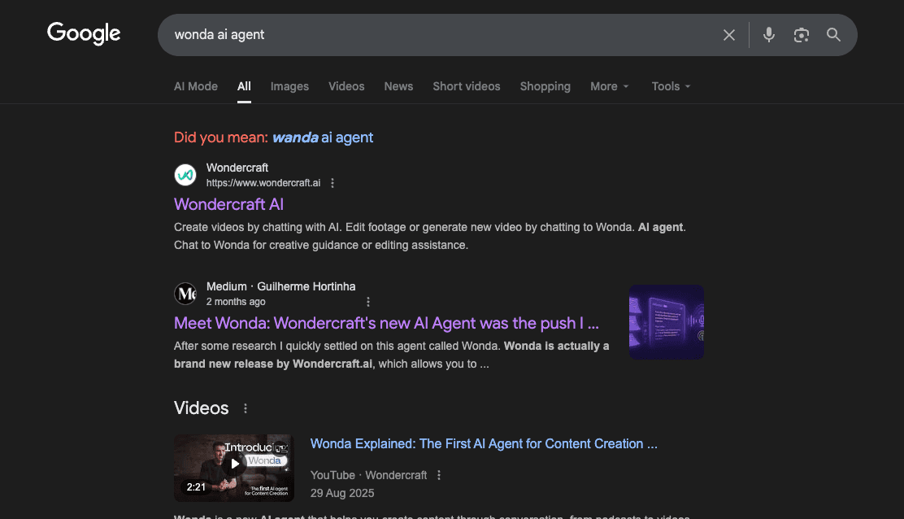
Task: Click the '2 months ago' text
Action: tap(236, 302)
